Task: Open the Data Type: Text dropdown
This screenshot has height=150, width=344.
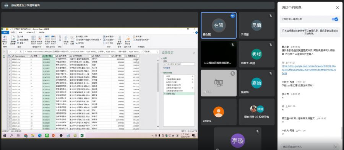Action: 82,36
